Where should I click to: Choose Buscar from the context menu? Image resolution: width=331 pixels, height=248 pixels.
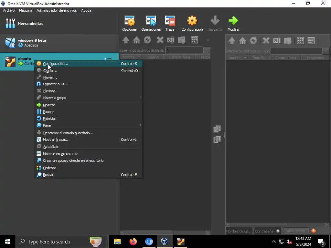(89, 175)
